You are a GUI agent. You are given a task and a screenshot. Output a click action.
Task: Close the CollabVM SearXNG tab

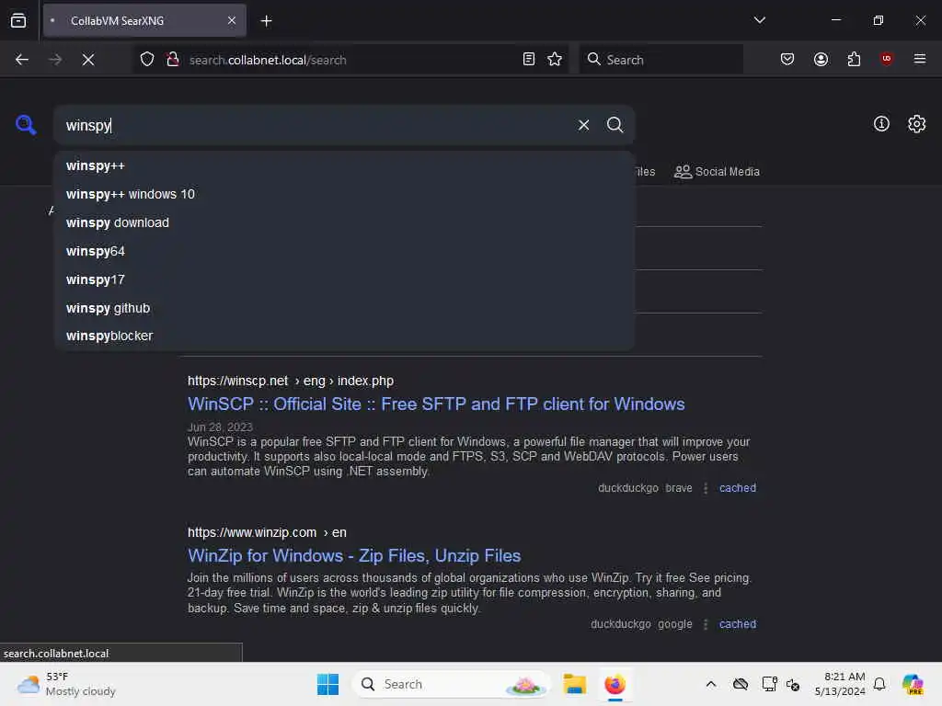coord(232,20)
